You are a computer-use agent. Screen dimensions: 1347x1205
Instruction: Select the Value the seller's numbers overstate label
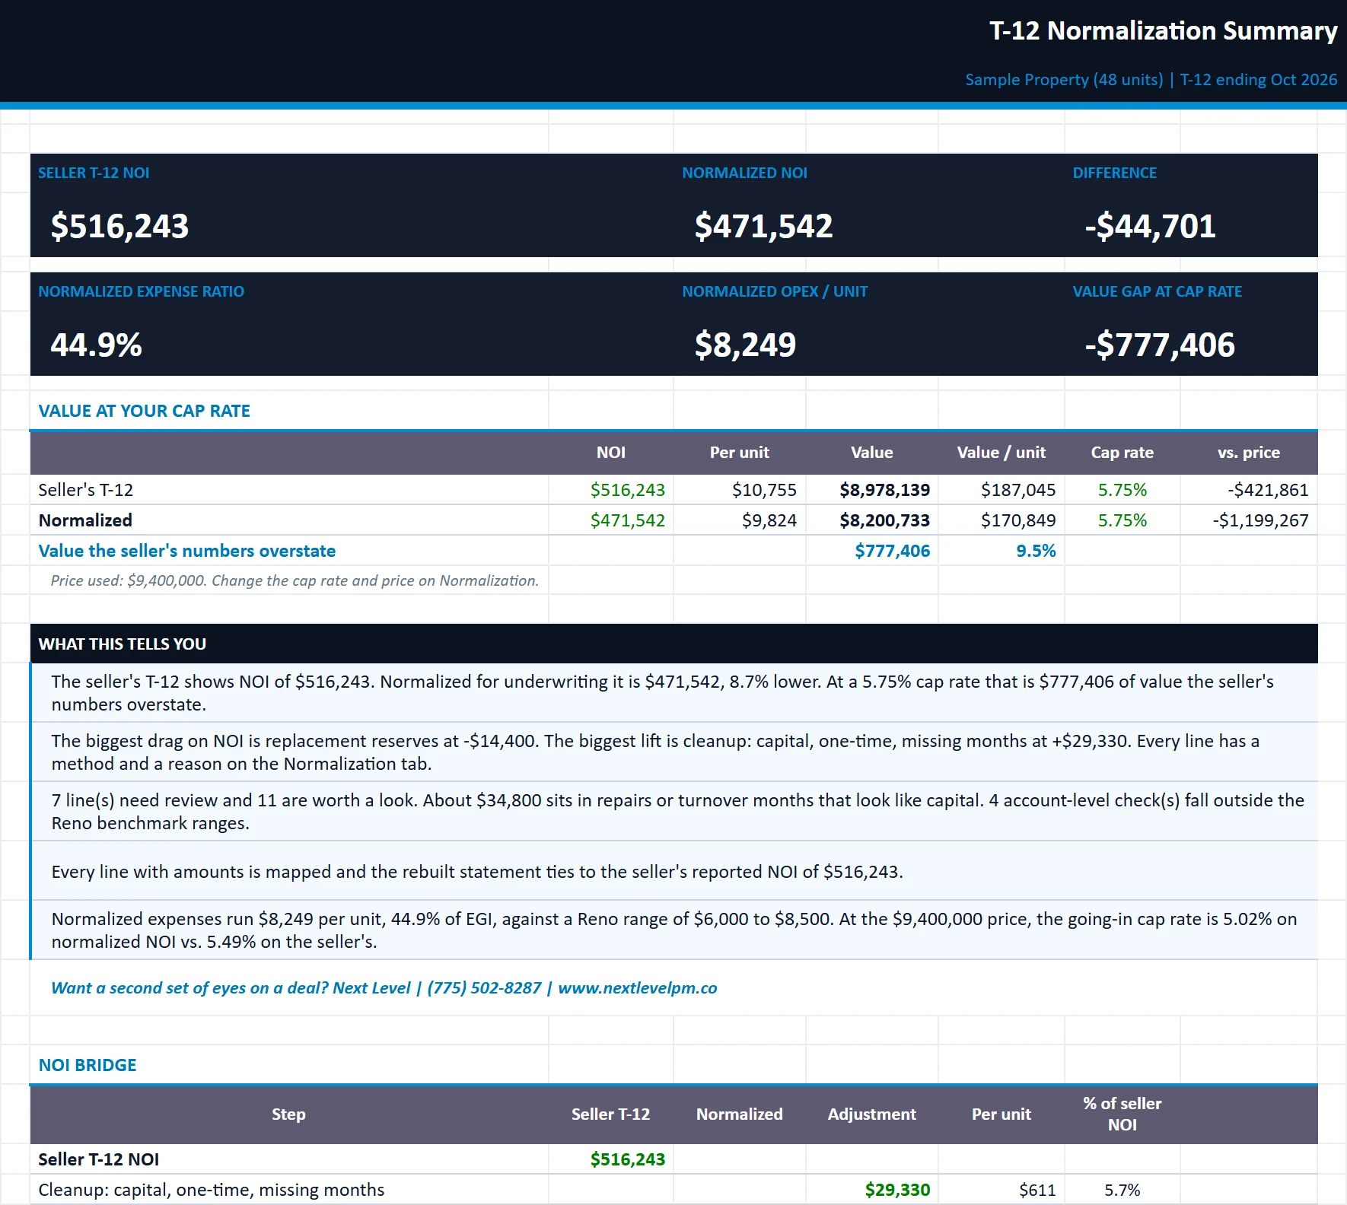coord(187,551)
